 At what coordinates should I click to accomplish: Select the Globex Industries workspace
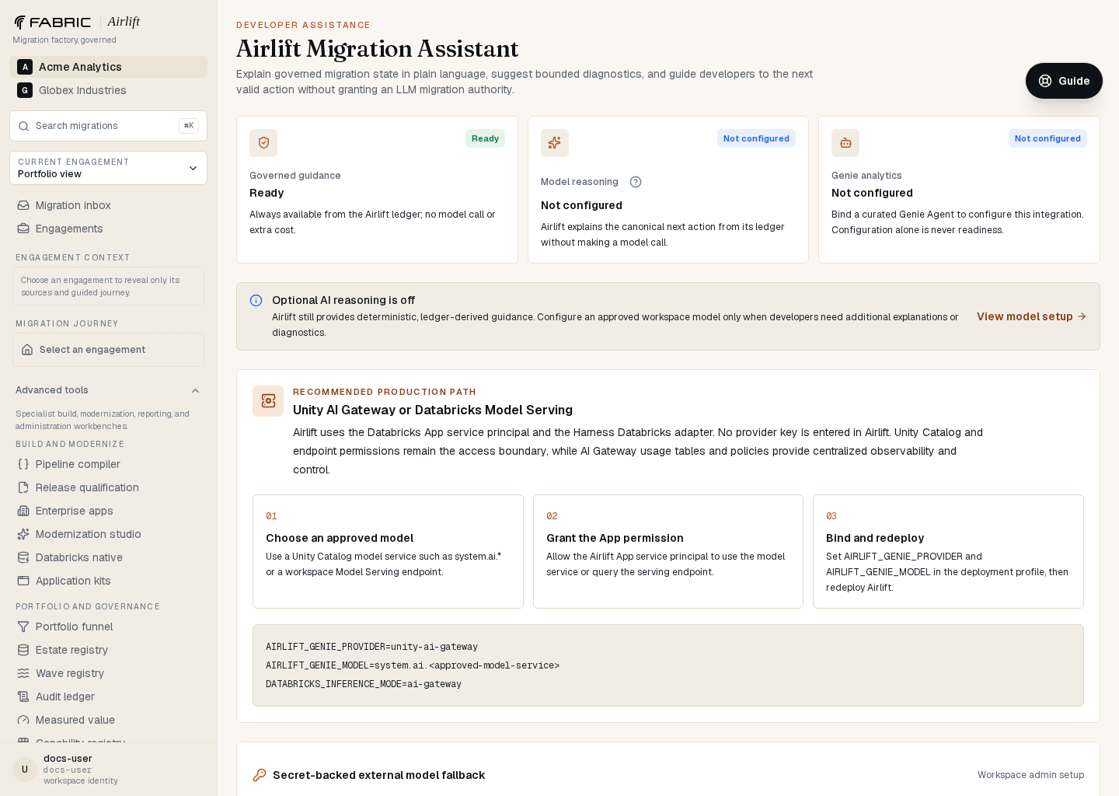108,90
